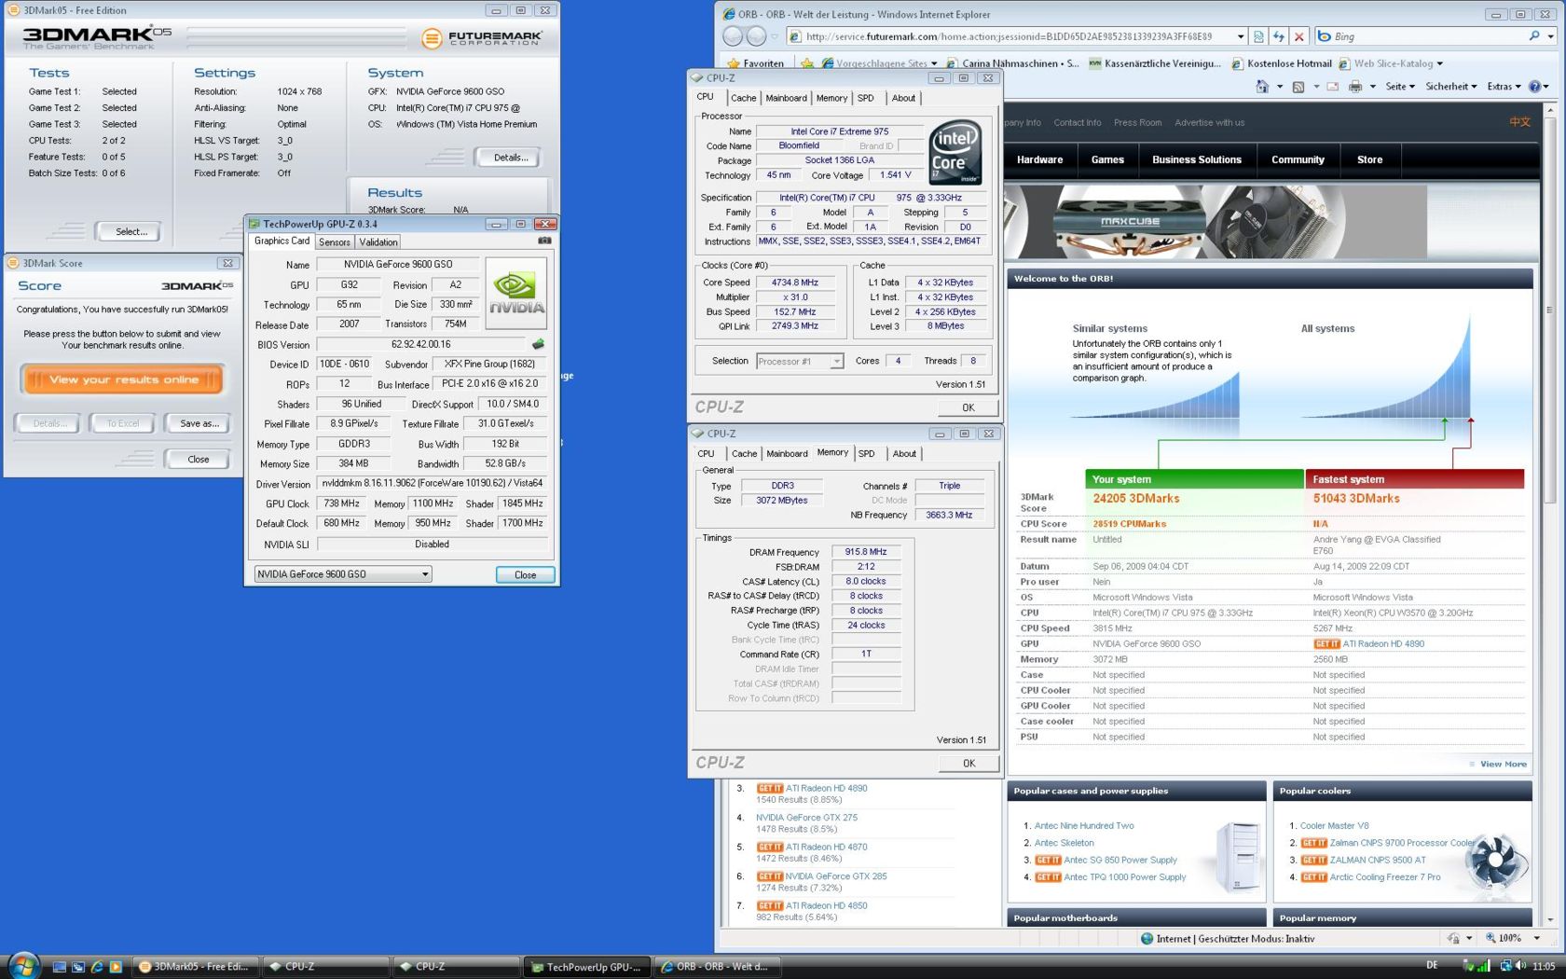
Task: Open the Cooler Master V8 link
Action: point(1334,825)
